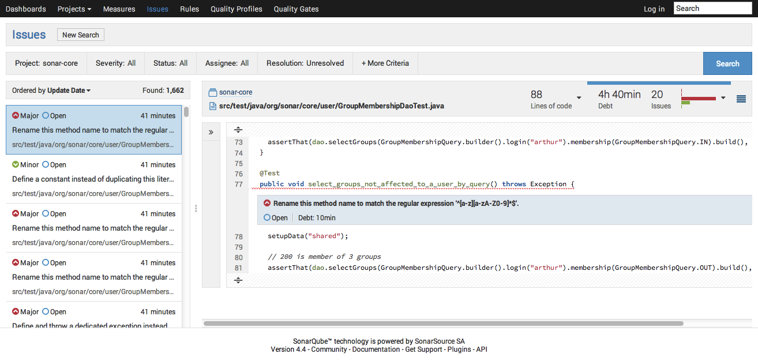Viewport: 758px width, 361px height.
Task: Expand code below line 81
Action: click(x=238, y=280)
